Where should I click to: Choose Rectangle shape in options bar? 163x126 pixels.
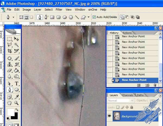[52, 17]
